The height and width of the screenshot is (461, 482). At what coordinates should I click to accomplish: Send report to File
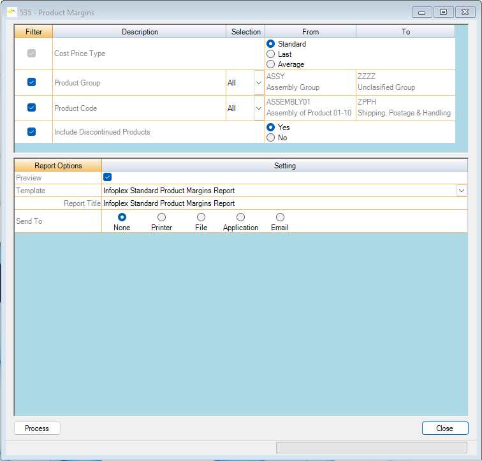201,217
